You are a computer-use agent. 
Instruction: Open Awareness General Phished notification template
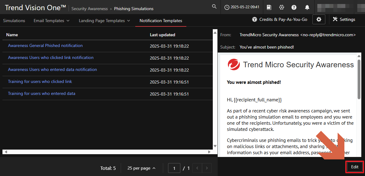coord(45,45)
